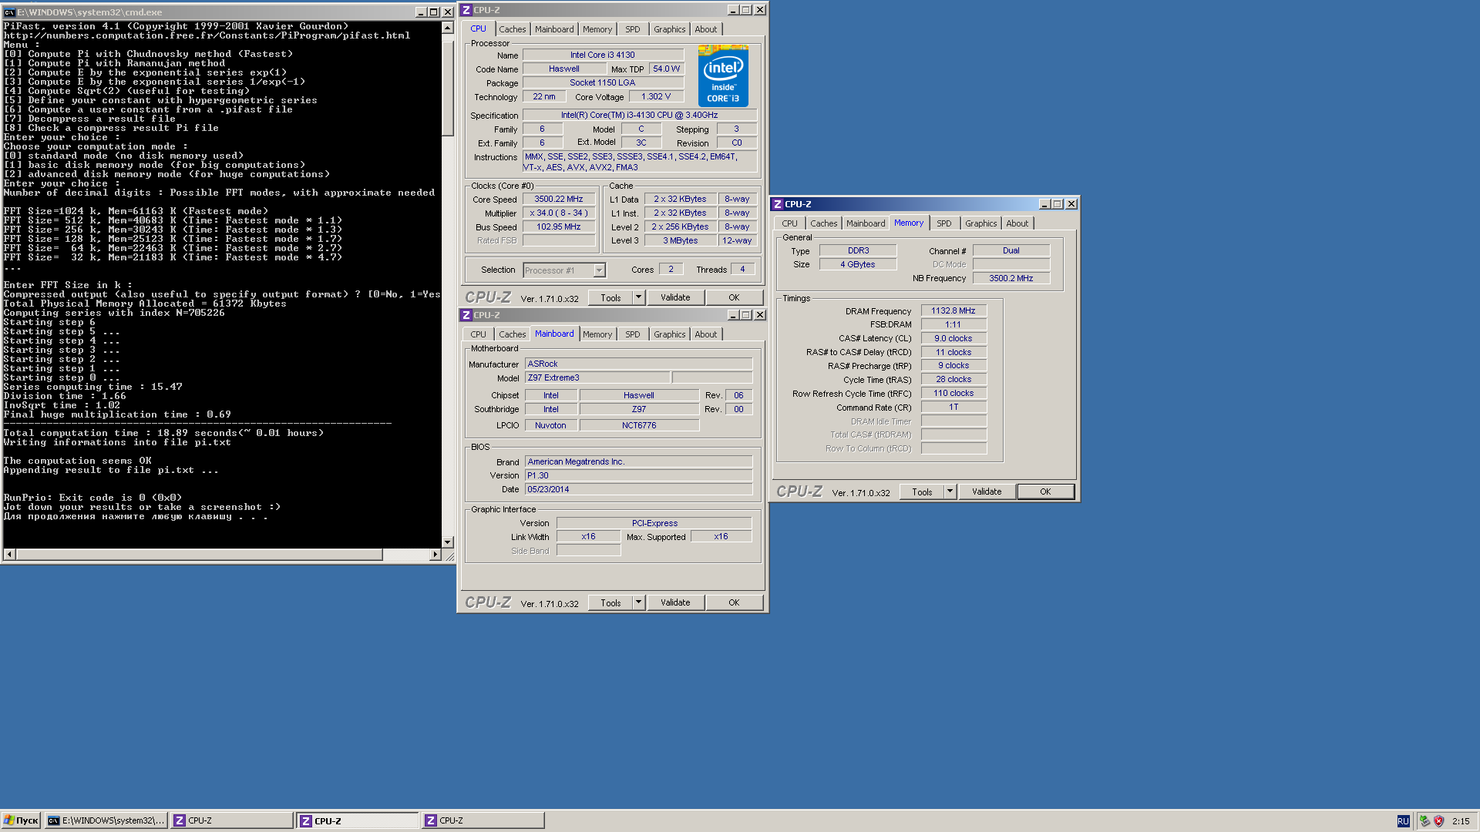
Task: Click the BIOS version P1.30 field
Action: (x=638, y=475)
